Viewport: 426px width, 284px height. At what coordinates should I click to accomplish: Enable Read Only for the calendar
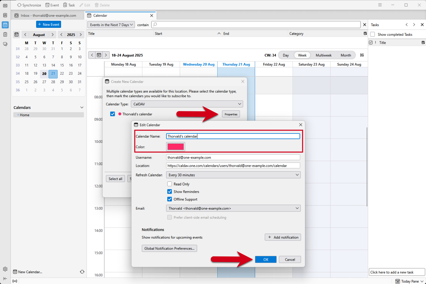170,184
